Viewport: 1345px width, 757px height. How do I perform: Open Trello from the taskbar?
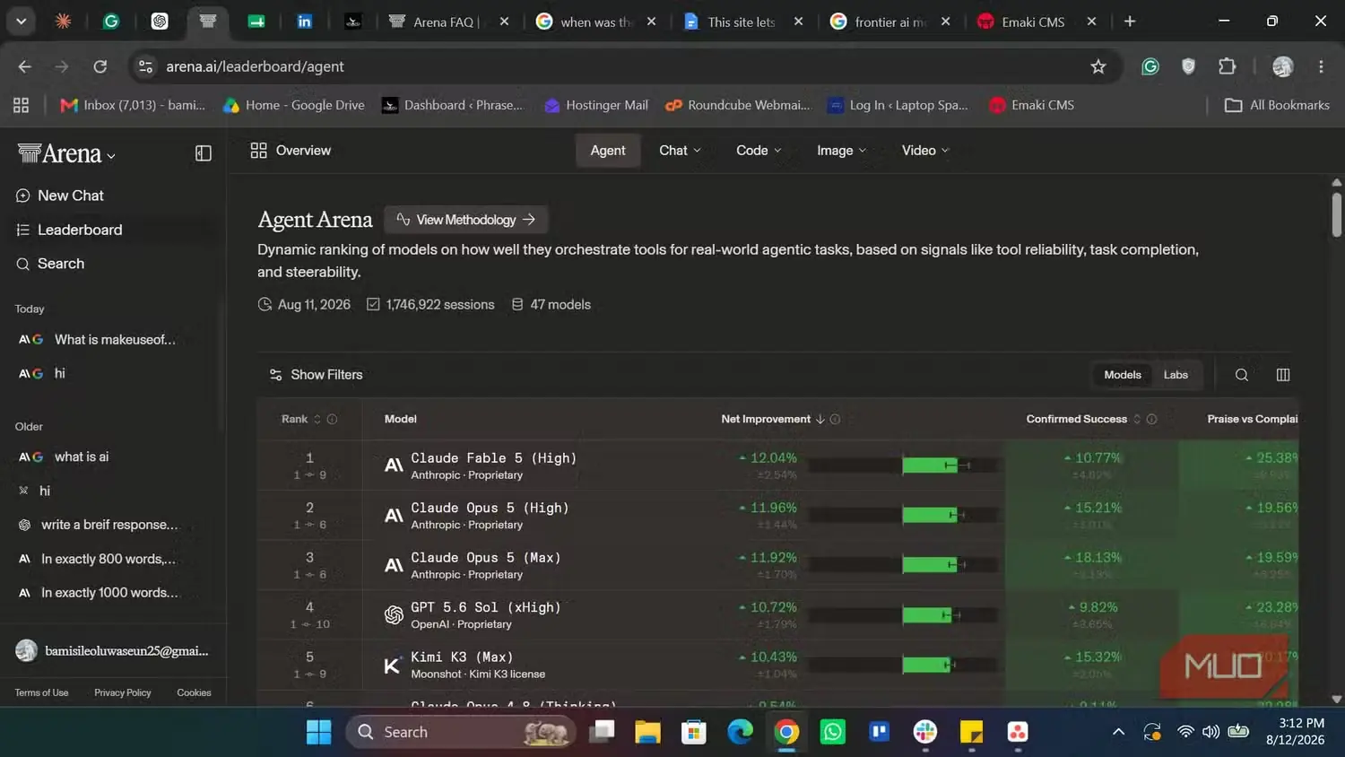click(x=879, y=732)
